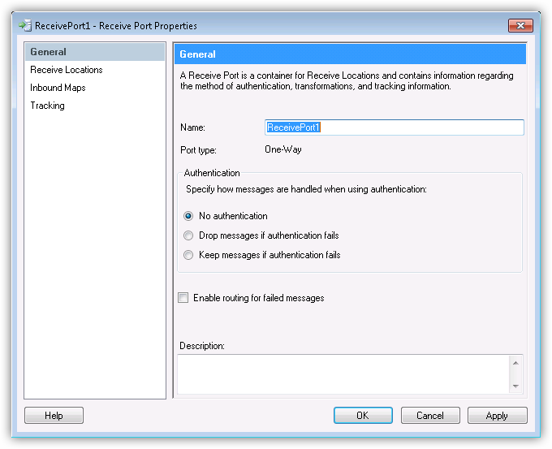Choose Keep messages if authentication fails
The image size is (552, 449).
pyautogui.click(x=188, y=255)
